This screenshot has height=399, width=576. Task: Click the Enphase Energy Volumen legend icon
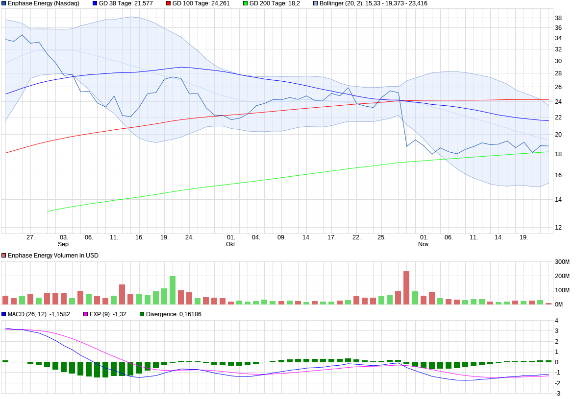[4, 255]
